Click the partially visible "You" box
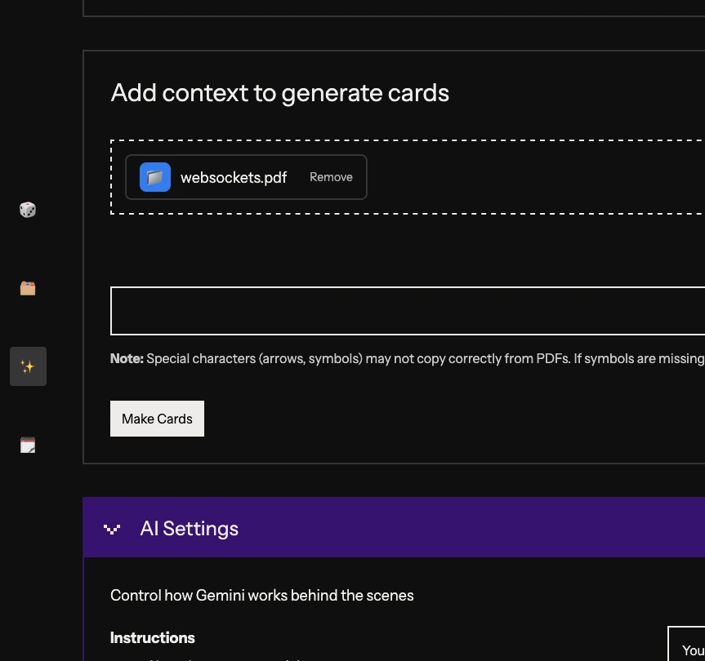 [690, 647]
